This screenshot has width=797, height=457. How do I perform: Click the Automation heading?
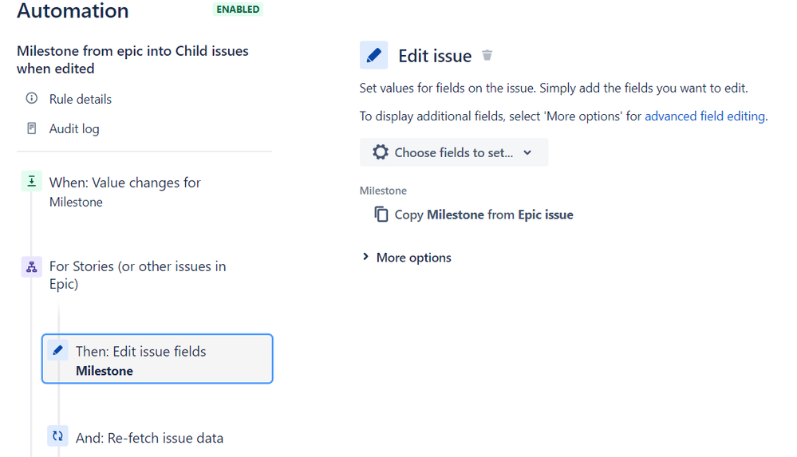[x=73, y=10]
